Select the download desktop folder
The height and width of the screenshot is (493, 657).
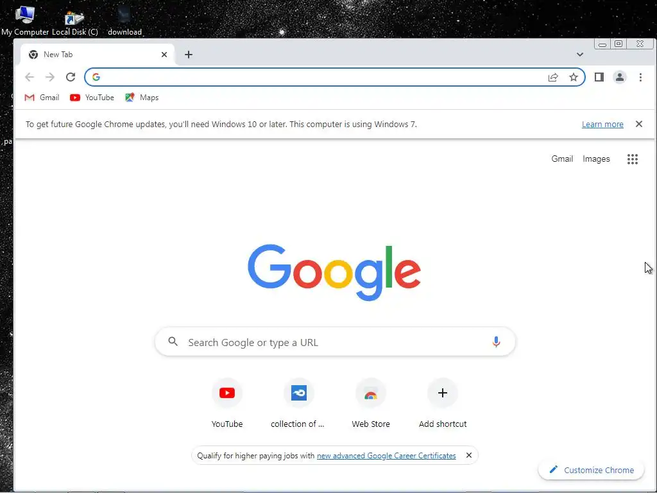coord(124,22)
